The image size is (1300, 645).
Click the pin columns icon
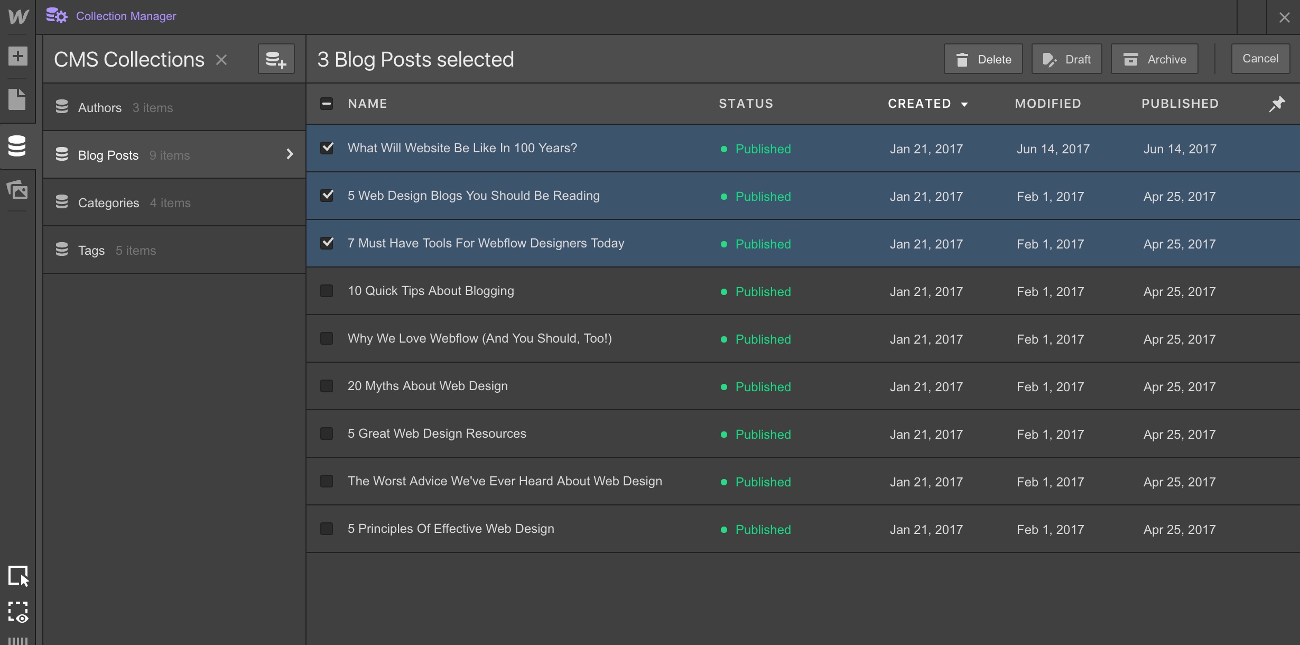coord(1277,104)
